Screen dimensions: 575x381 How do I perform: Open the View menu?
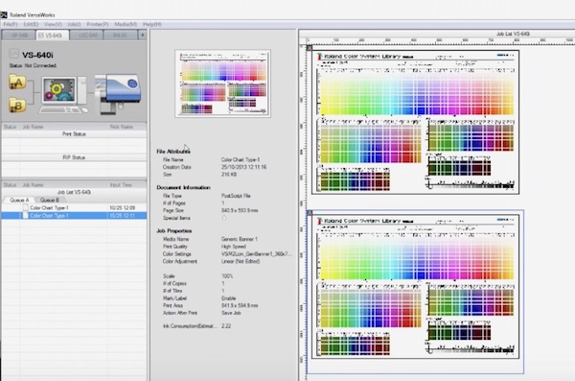tap(53, 24)
